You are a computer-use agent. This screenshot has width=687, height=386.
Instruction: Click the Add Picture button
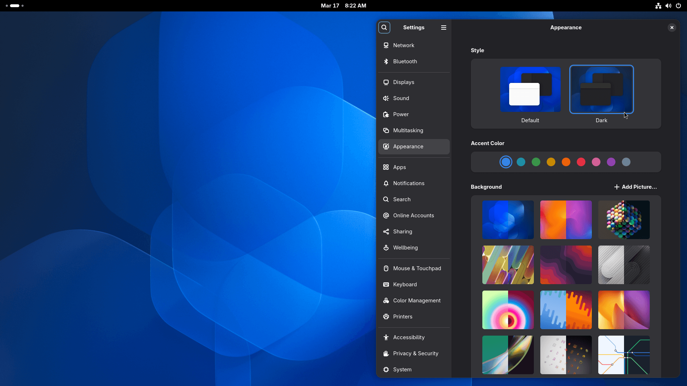pos(636,187)
